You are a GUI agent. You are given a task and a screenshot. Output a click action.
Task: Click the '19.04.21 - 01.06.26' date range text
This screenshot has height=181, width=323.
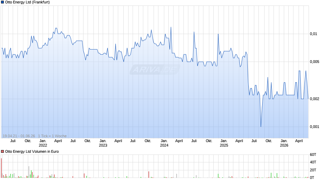pyautogui.click(x=19, y=136)
